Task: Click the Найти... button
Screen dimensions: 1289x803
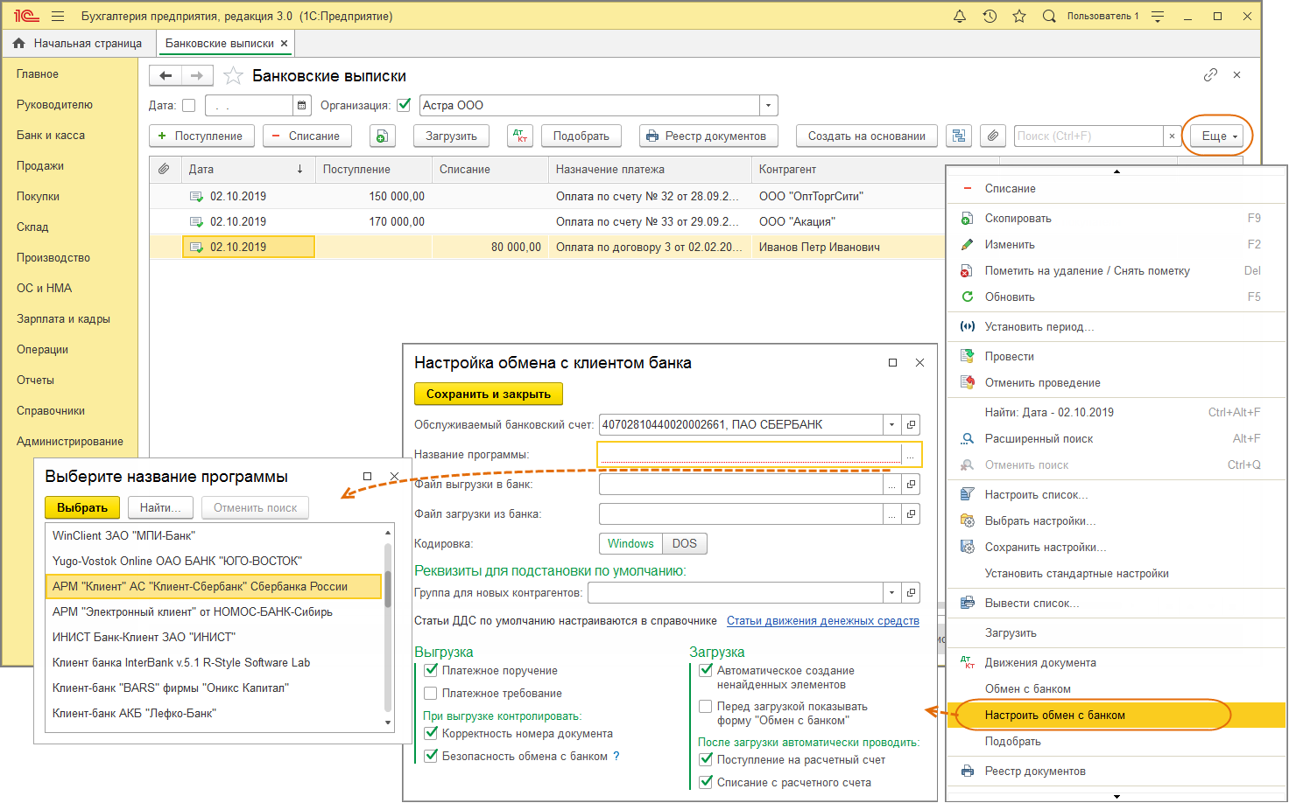Action: [160, 507]
